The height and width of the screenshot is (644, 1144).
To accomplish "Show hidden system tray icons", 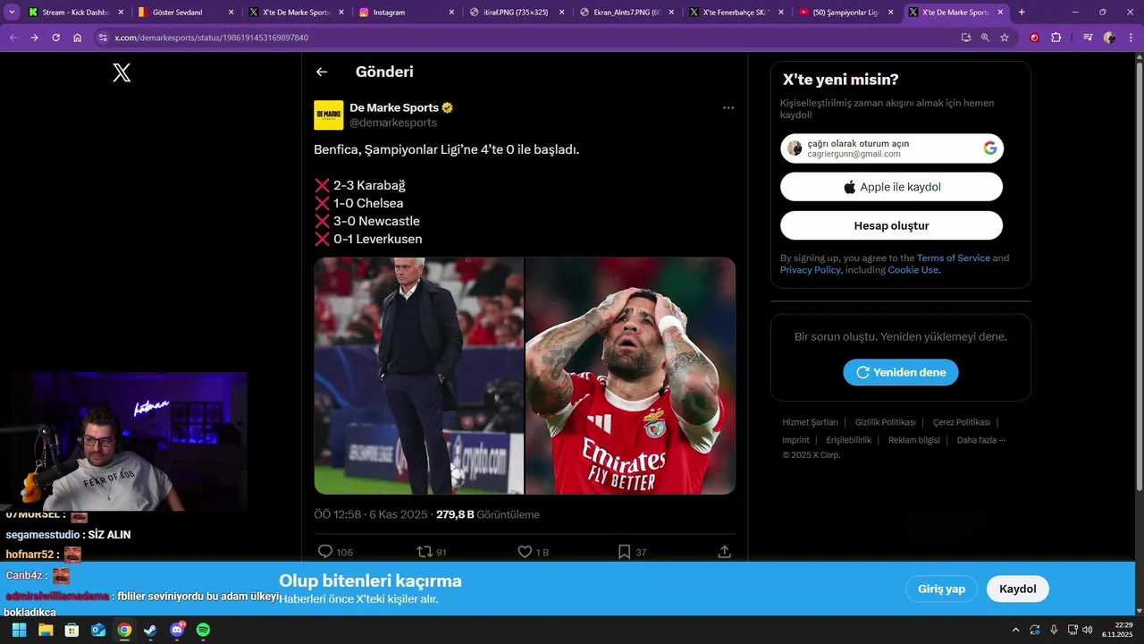I will click(1015, 630).
